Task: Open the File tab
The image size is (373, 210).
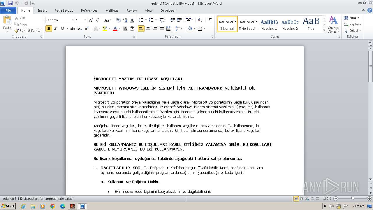Action: click(8, 10)
